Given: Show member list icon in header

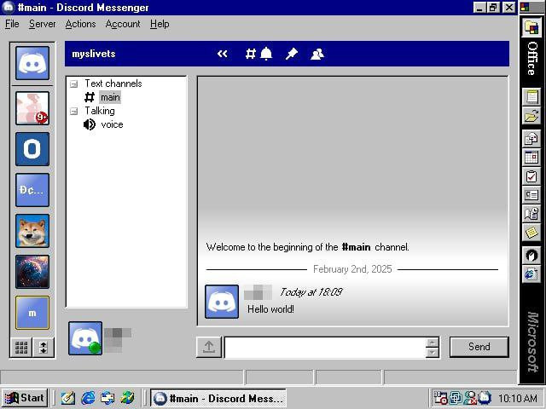Looking at the screenshot, I should coord(317,54).
